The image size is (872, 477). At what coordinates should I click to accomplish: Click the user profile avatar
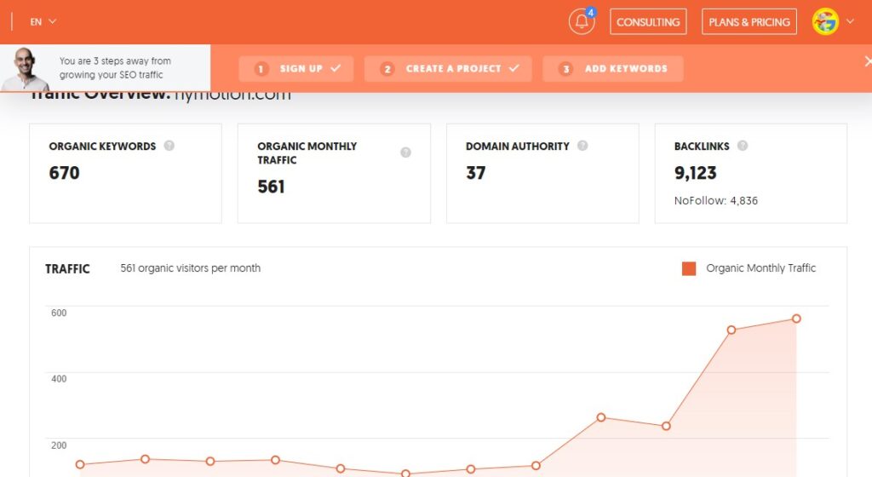(x=825, y=21)
